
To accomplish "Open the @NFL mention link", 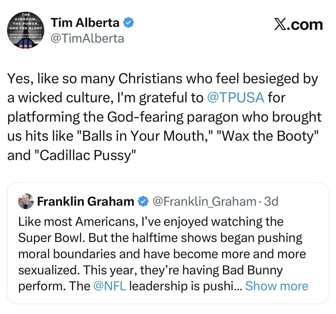I will pos(110,286).
